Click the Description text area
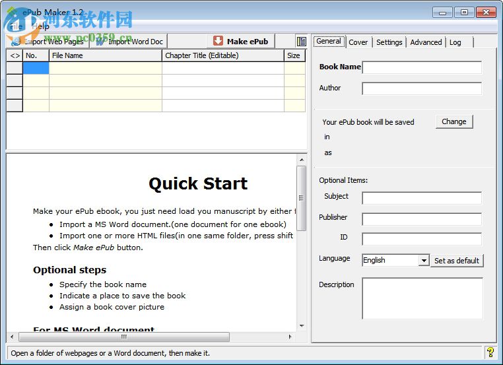This screenshot has width=503, height=365. click(x=422, y=298)
